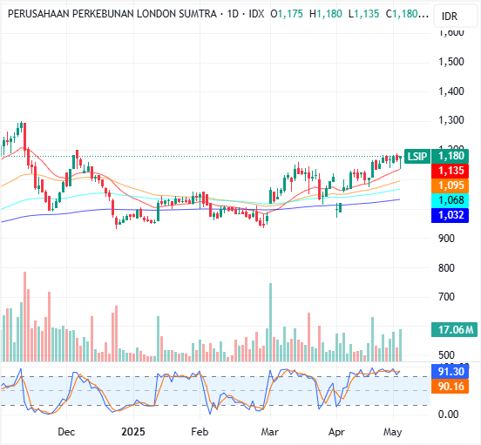
Task: Click the PERUSAHAAN PERKEBUNAN LONDON SUMTRA symbol title
Action: pyautogui.click(x=112, y=14)
